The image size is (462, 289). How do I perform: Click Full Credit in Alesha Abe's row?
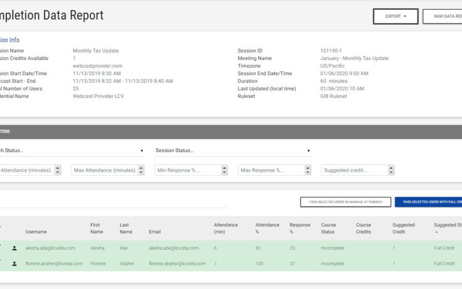coord(444,248)
